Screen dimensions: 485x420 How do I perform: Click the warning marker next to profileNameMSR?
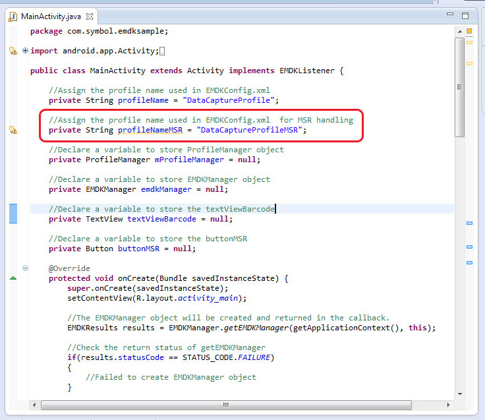point(13,130)
